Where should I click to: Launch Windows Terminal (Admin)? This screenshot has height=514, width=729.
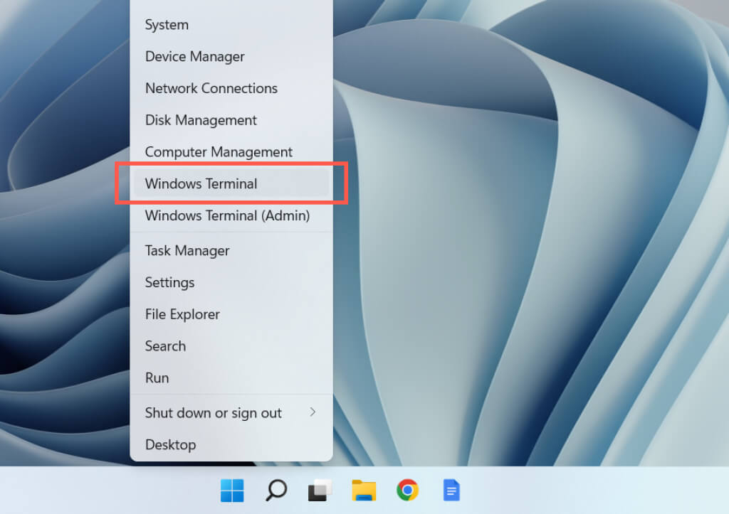point(231,215)
